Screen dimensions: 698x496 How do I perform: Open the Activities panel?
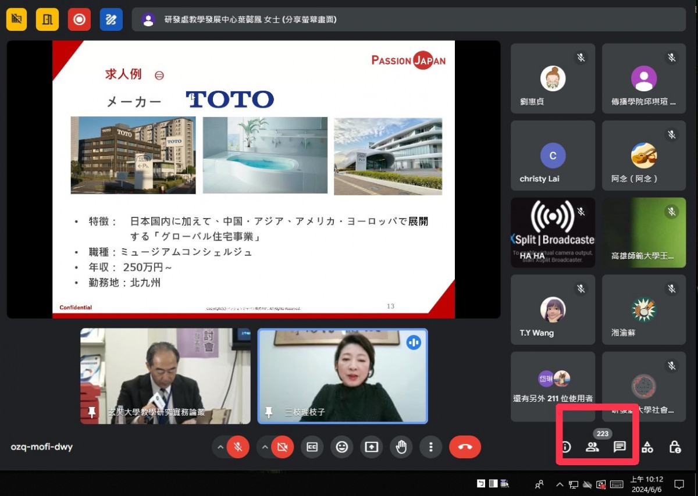pos(647,447)
